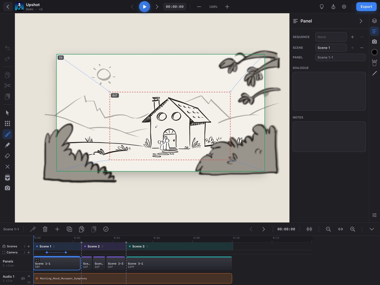Screen dimensions: 380x285
Task: Click the Export button
Action: point(366,7)
